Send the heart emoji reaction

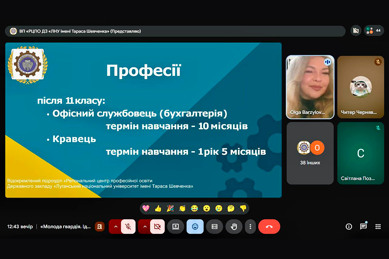146,208
